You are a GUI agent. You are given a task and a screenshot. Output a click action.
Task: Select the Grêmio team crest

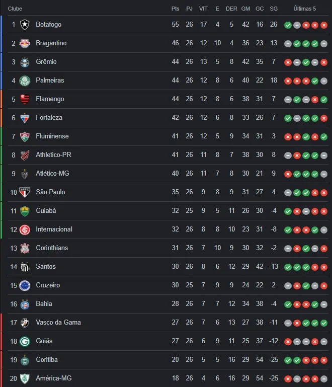point(25,62)
